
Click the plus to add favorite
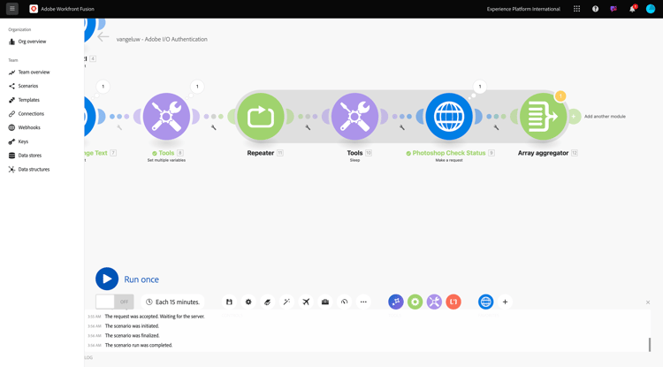coord(505,302)
